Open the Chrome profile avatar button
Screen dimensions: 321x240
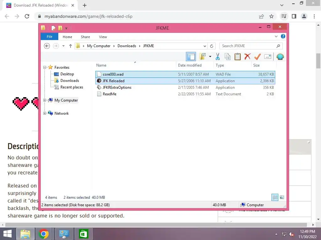[x=304, y=16]
